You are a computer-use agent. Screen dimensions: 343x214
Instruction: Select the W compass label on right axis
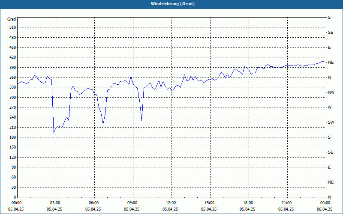(x=330, y=107)
